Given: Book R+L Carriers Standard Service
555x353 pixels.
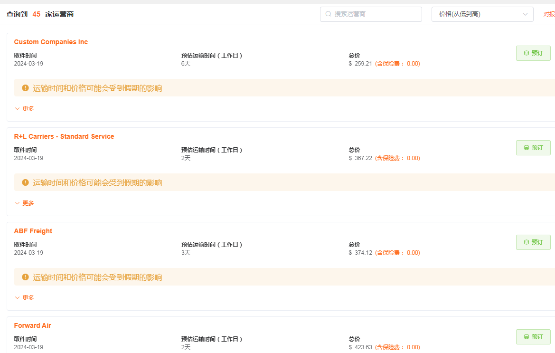Looking at the screenshot, I should (533, 148).
